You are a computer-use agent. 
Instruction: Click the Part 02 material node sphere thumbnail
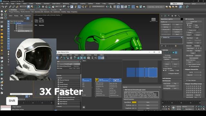pos(97,80)
